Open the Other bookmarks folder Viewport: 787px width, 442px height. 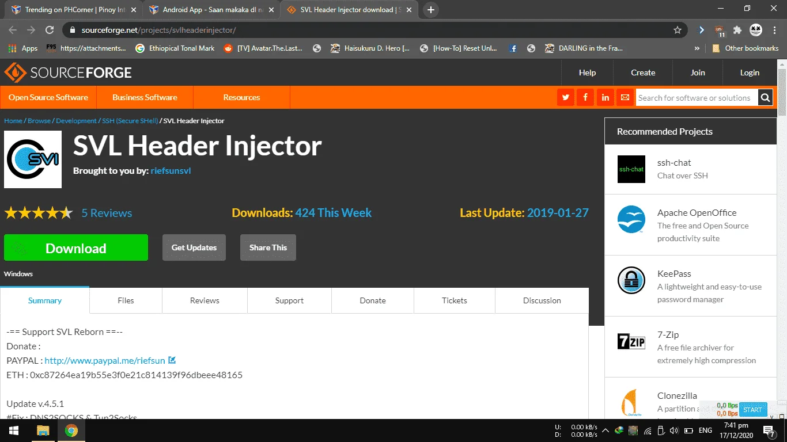pos(746,48)
